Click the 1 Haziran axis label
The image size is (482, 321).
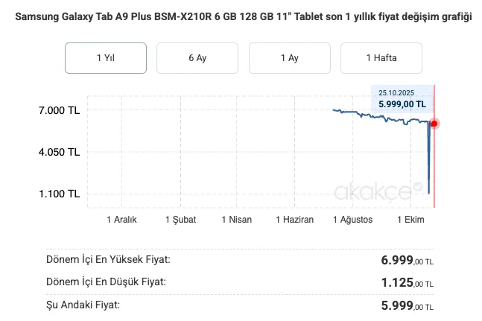click(x=294, y=220)
